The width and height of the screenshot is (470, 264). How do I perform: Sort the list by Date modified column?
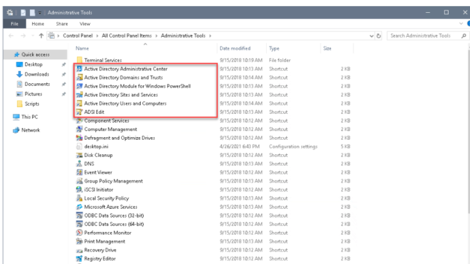coord(236,48)
